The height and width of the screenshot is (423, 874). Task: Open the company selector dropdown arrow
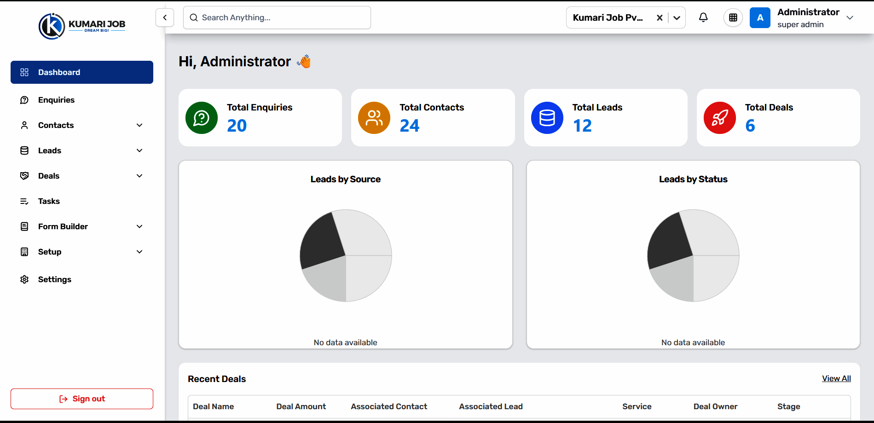pos(677,17)
